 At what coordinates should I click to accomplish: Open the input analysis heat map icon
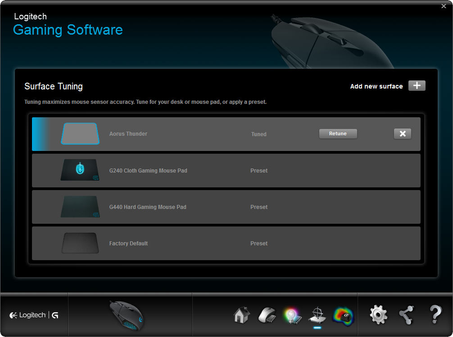(344, 316)
